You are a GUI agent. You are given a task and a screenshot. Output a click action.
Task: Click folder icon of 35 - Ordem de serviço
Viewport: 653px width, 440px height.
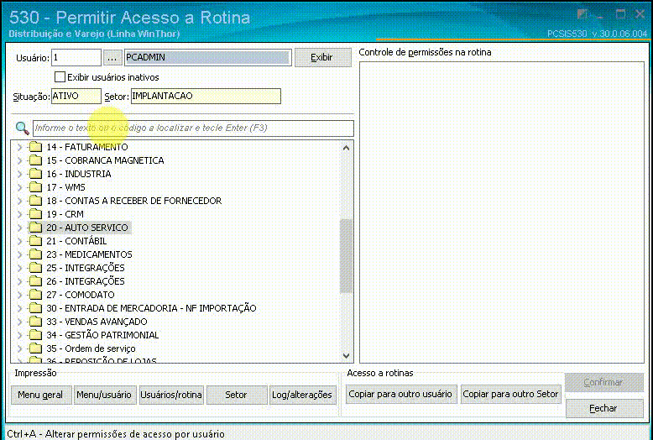pos(36,348)
